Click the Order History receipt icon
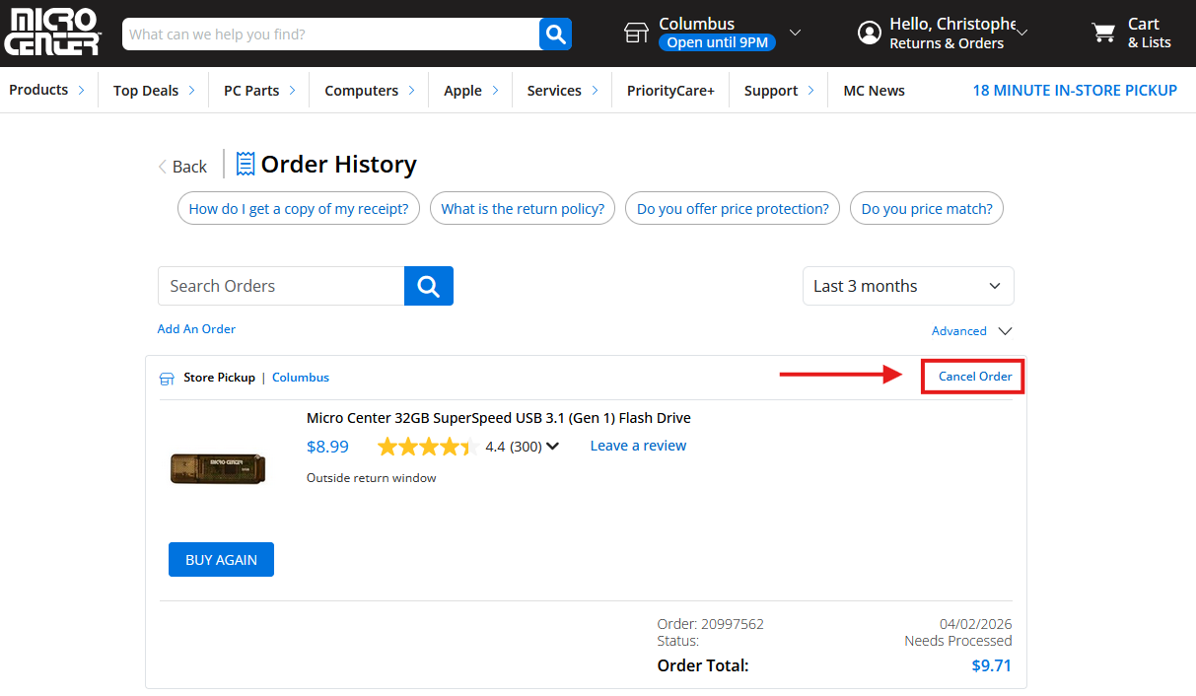This screenshot has height=696, width=1196. (246, 164)
